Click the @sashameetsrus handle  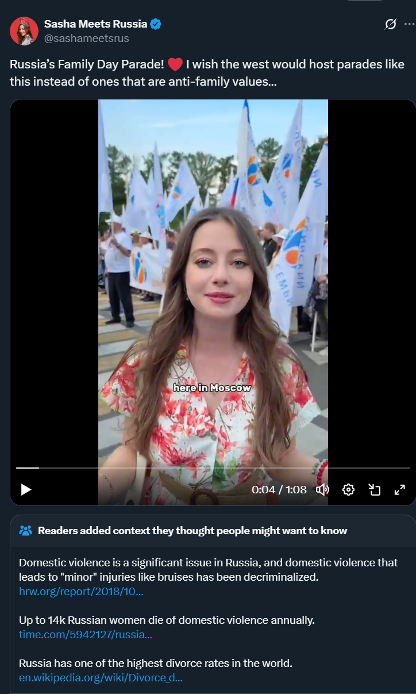tap(87, 39)
